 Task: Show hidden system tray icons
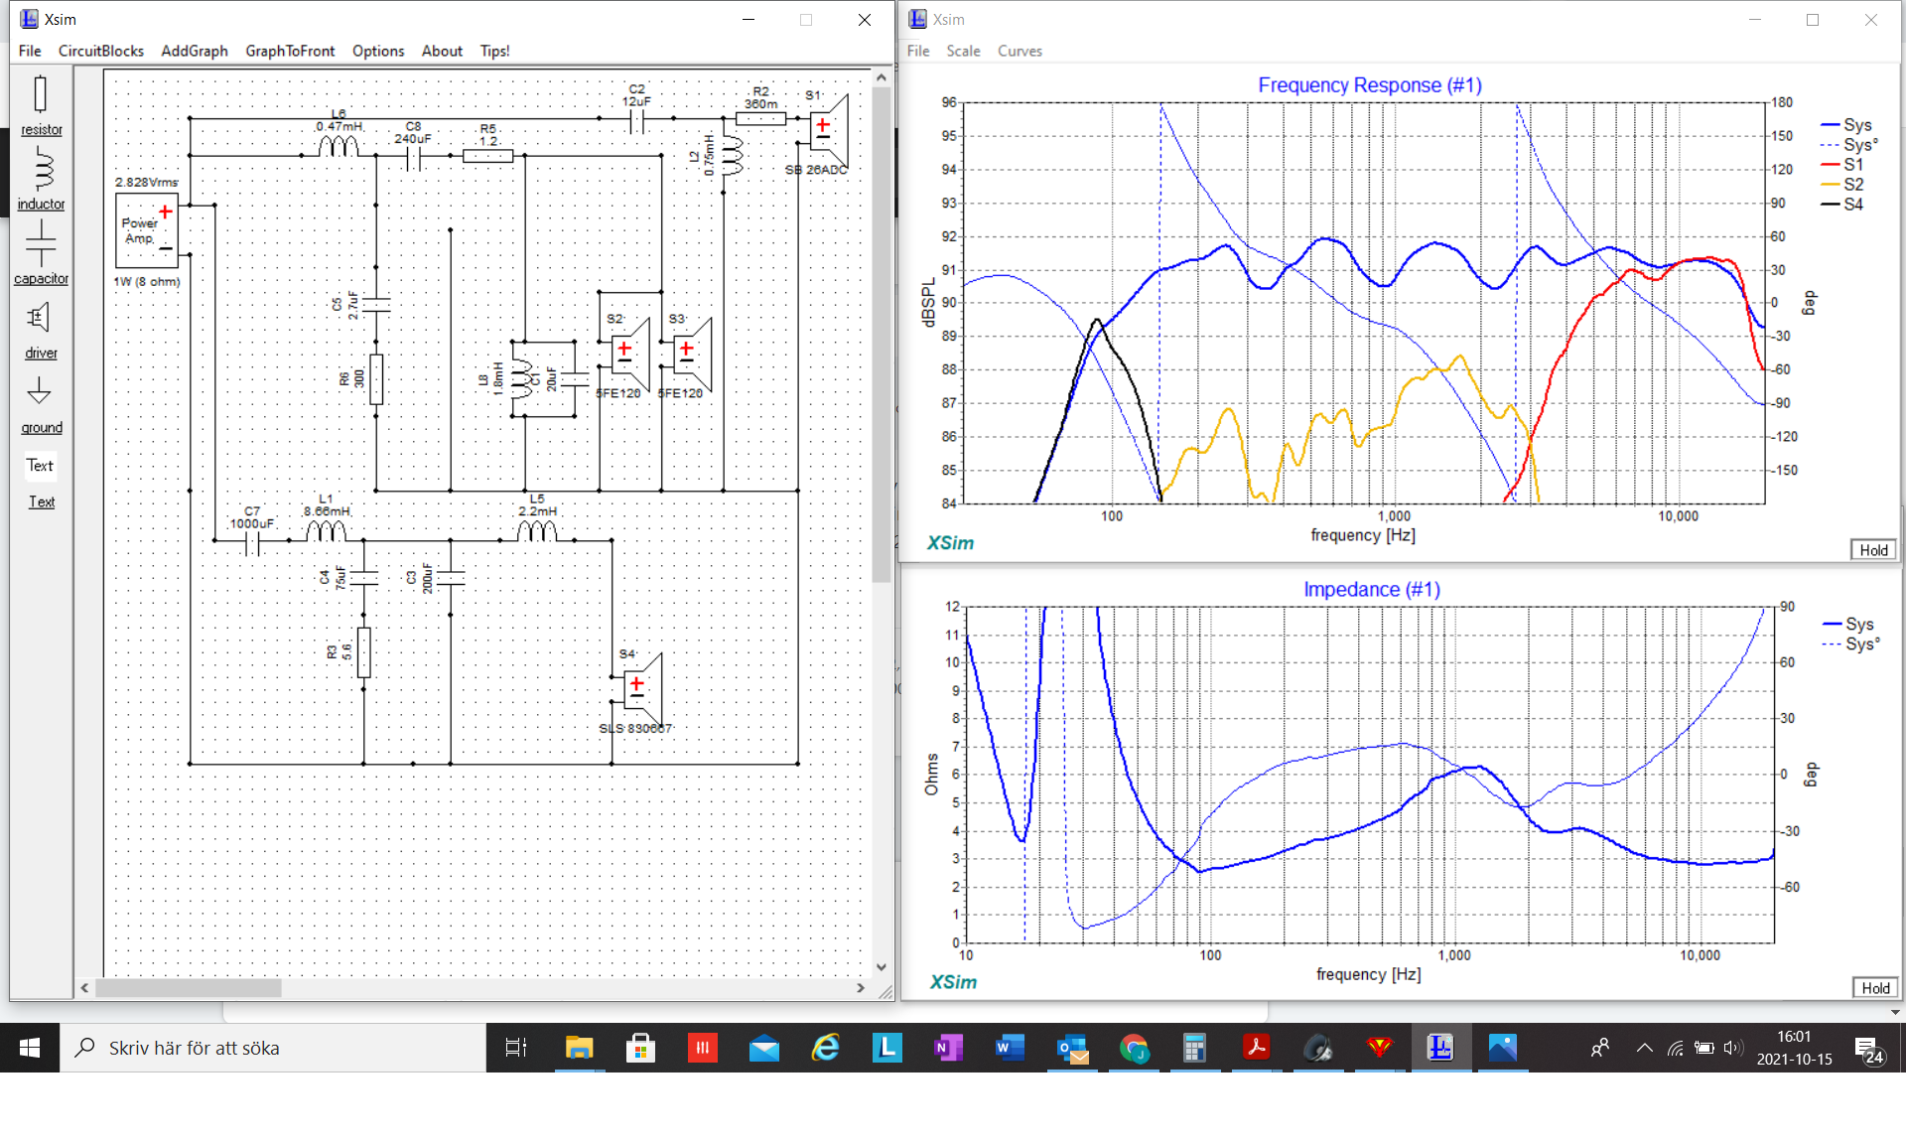point(1644,1048)
